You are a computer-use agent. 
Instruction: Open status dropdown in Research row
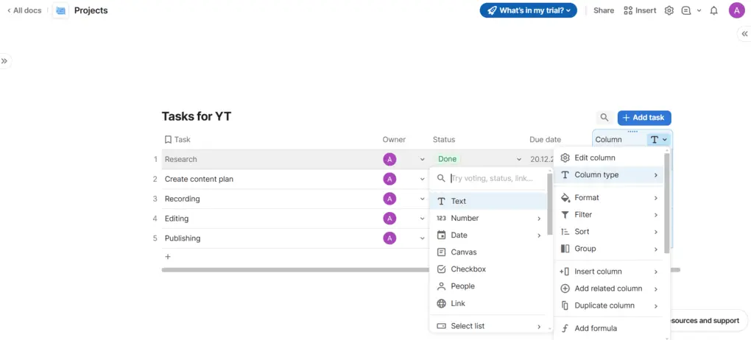[519, 159]
